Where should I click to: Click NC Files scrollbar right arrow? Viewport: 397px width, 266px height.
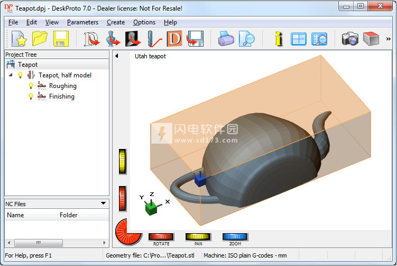pyautogui.click(x=104, y=243)
